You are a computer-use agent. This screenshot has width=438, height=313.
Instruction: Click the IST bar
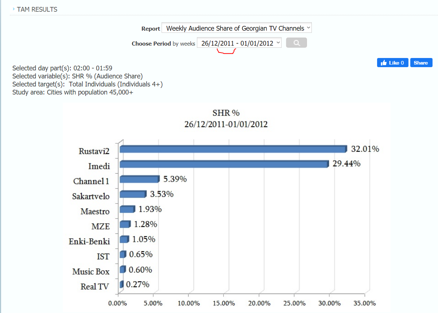(123, 254)
